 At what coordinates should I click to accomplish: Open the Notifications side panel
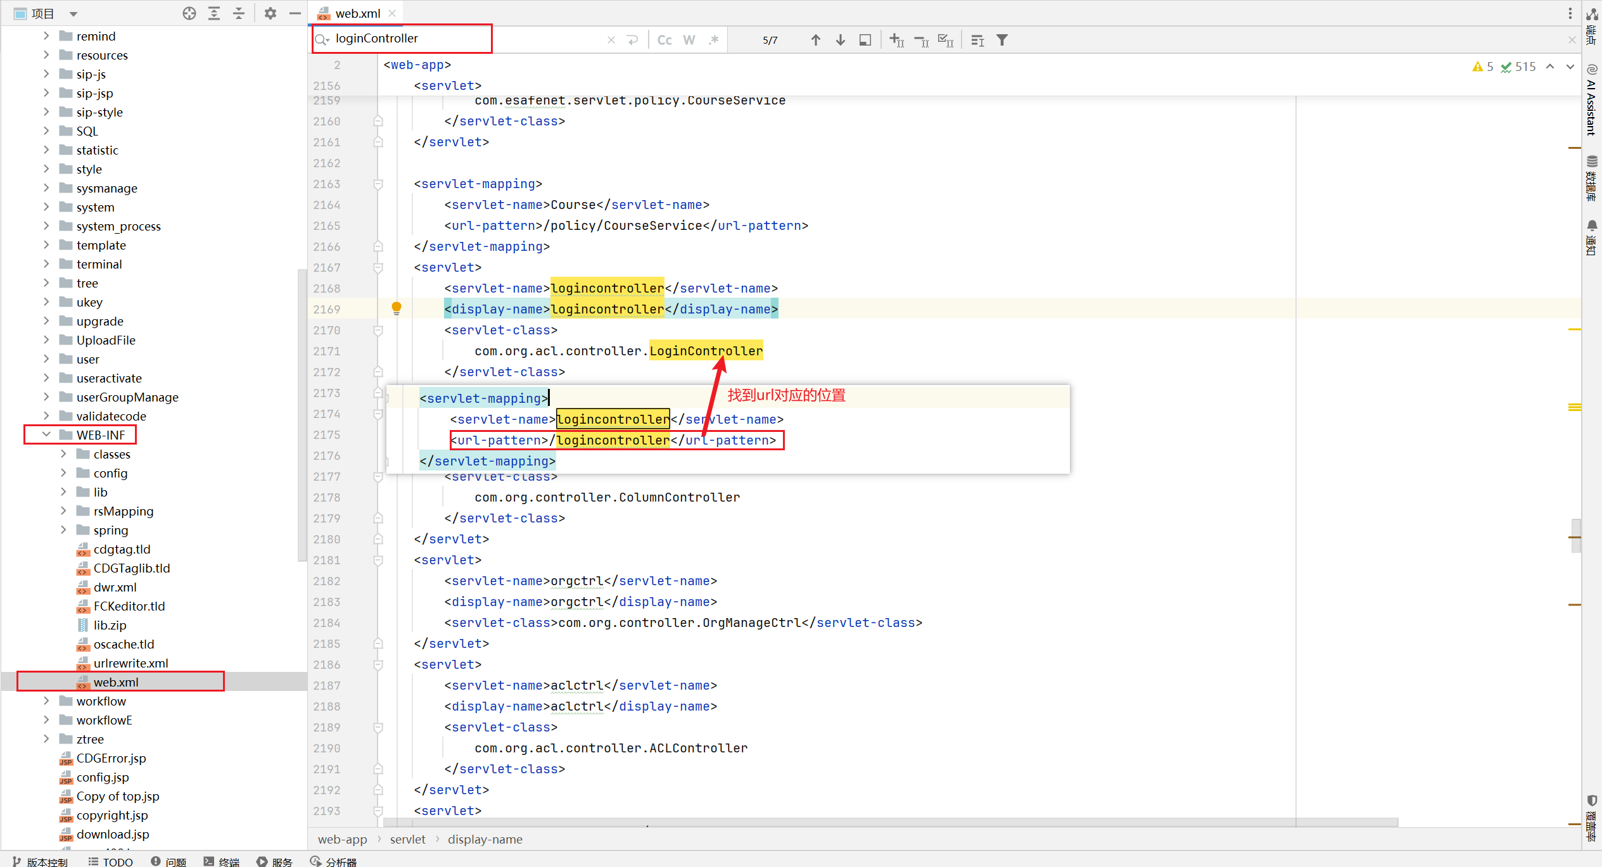(1591, 237)
